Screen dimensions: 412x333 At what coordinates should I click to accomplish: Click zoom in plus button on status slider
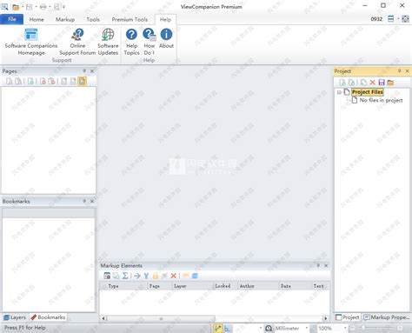[x=400, y=328]
